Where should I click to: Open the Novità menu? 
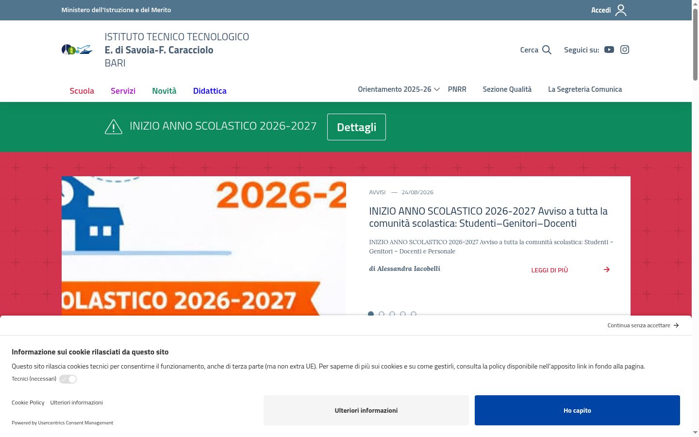(x=164, y=91)
